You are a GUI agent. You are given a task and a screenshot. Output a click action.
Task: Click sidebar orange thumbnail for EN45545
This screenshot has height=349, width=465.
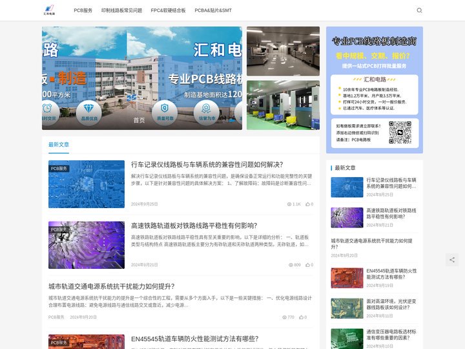(347, 278)
